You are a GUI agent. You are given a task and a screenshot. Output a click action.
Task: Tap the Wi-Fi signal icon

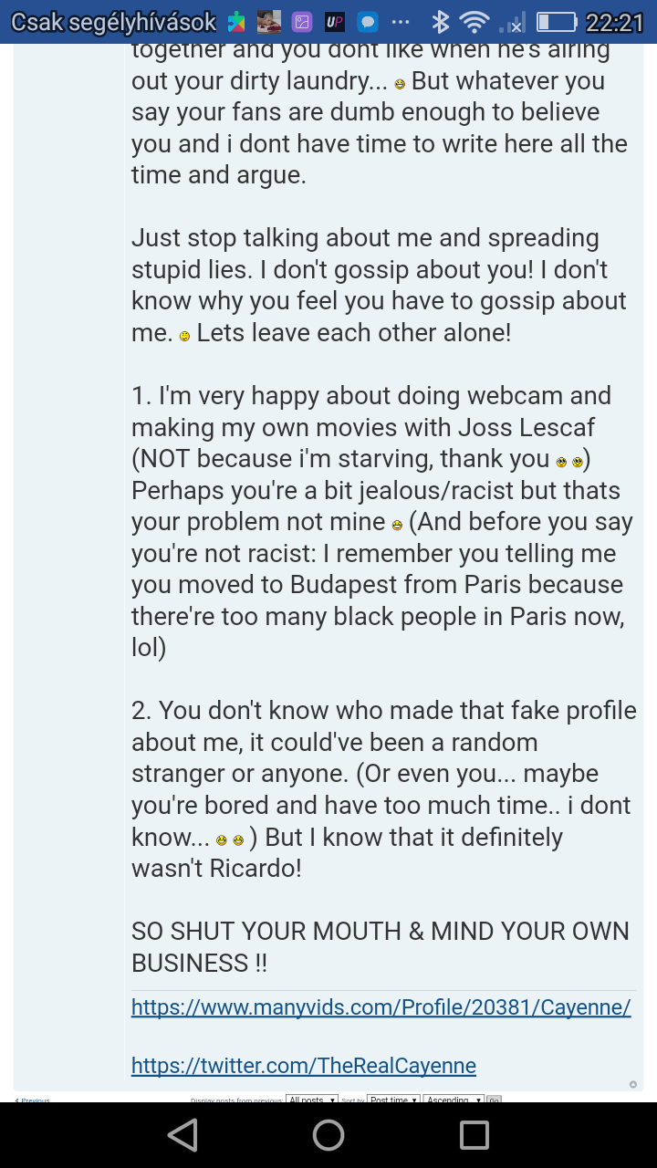point(474,22)
